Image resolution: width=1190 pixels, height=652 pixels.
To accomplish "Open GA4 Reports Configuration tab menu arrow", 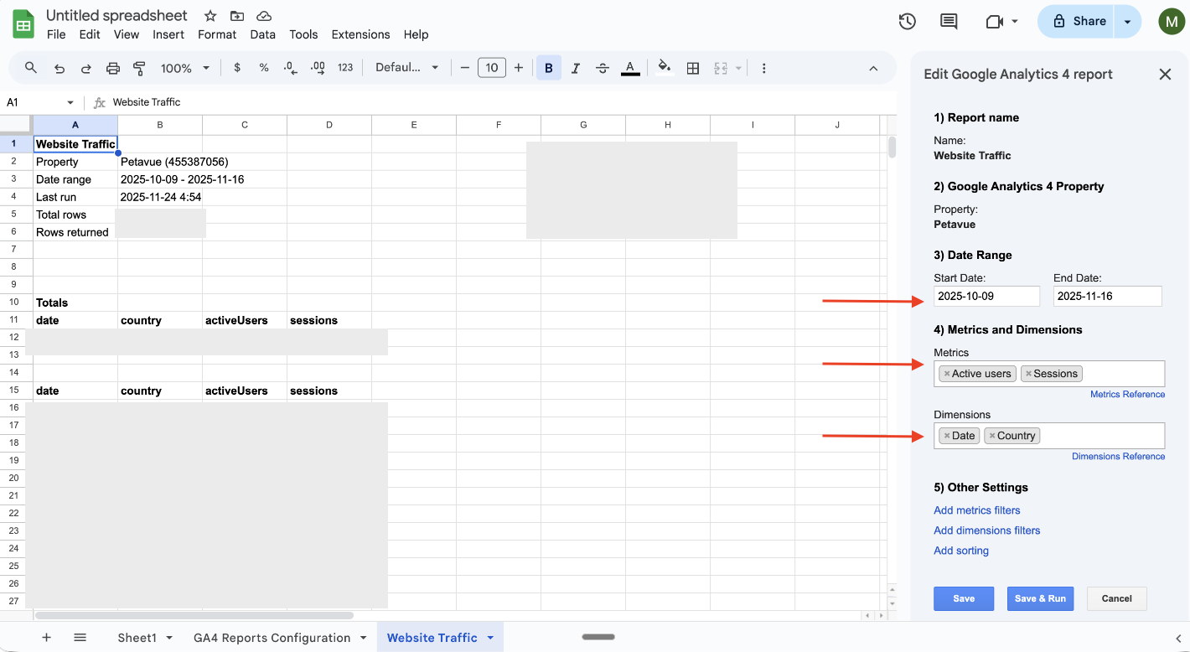I will (x=364, y=638).
